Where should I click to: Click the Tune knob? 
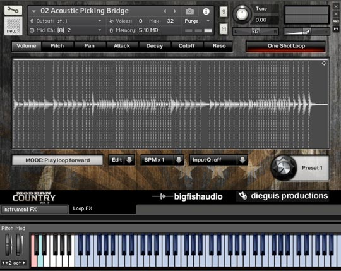tap(242, 15)
